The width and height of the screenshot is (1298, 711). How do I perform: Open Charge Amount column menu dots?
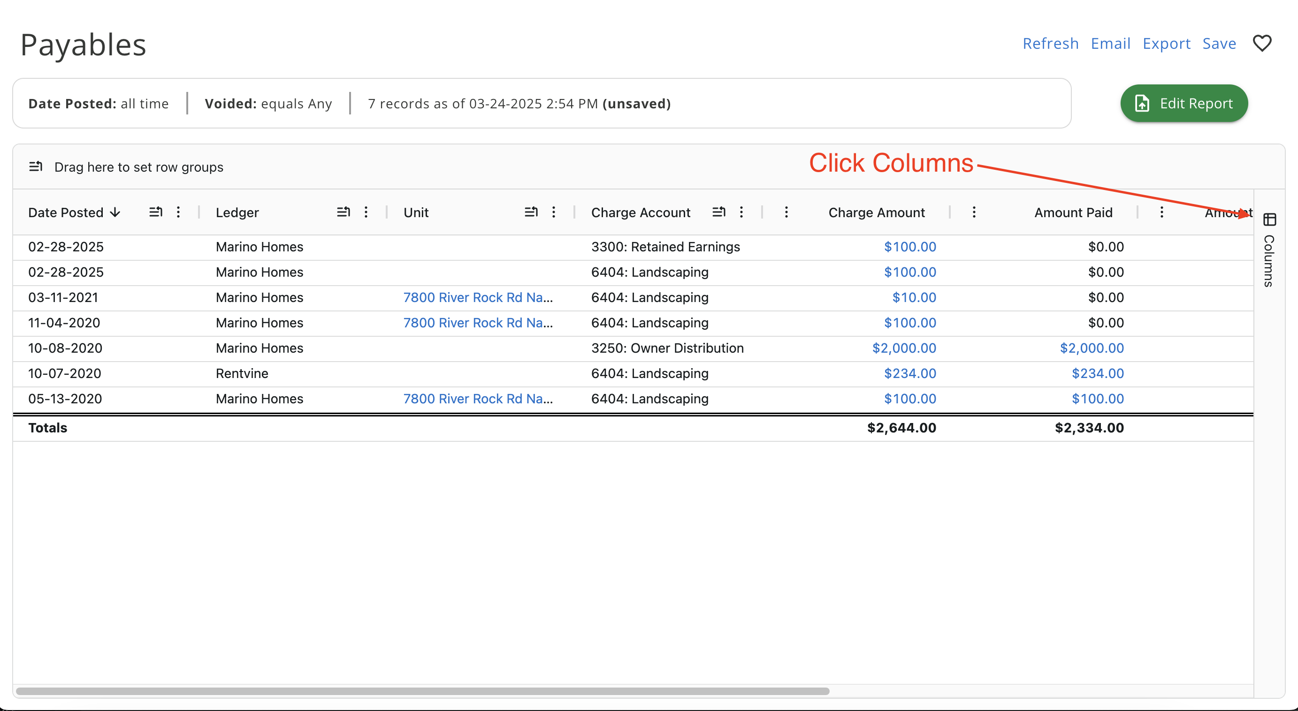click(x=786, y=212)
